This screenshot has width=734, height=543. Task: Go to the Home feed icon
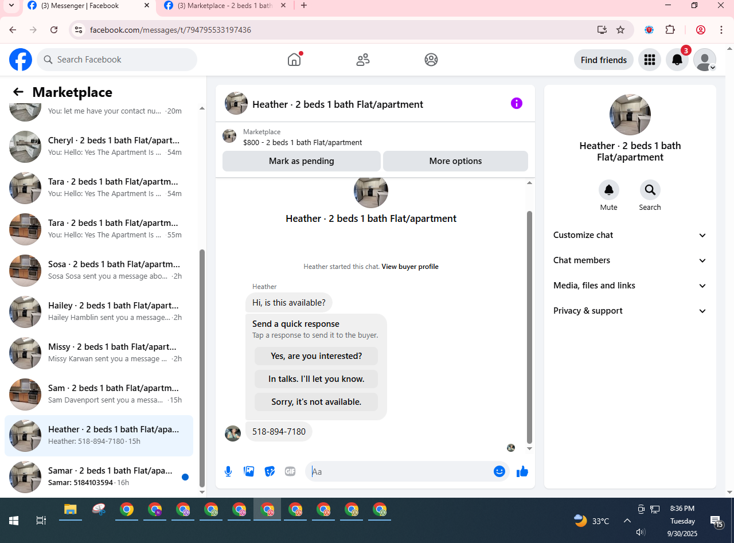tap(294, 60)
